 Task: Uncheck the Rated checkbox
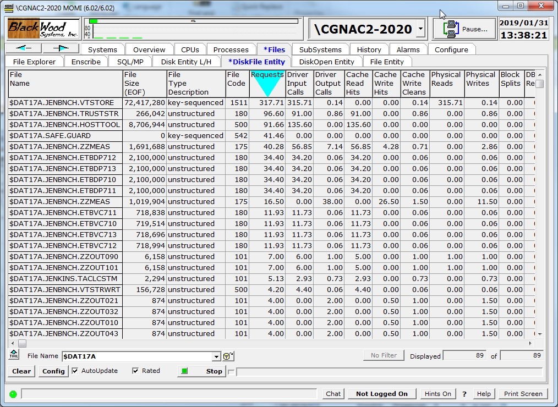(x=135, y=371)
